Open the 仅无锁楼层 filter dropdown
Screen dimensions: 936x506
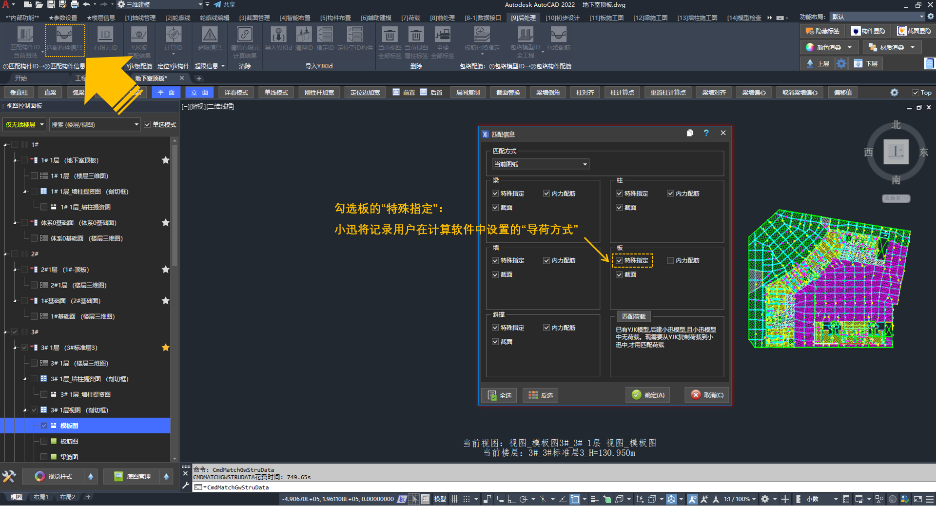(24, 125)
